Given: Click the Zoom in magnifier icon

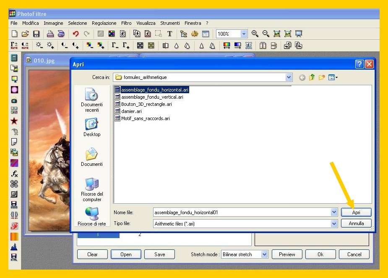Looking at the screenshot, I should [x=255, y=34].
